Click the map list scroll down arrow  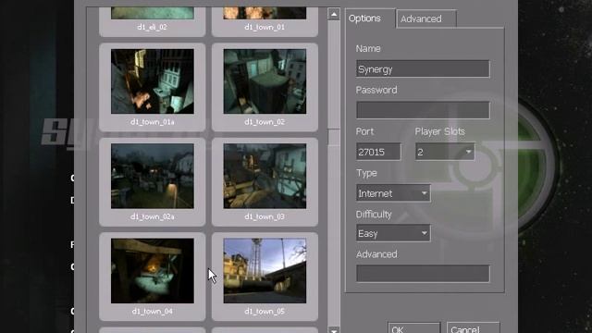pos(334,330)
